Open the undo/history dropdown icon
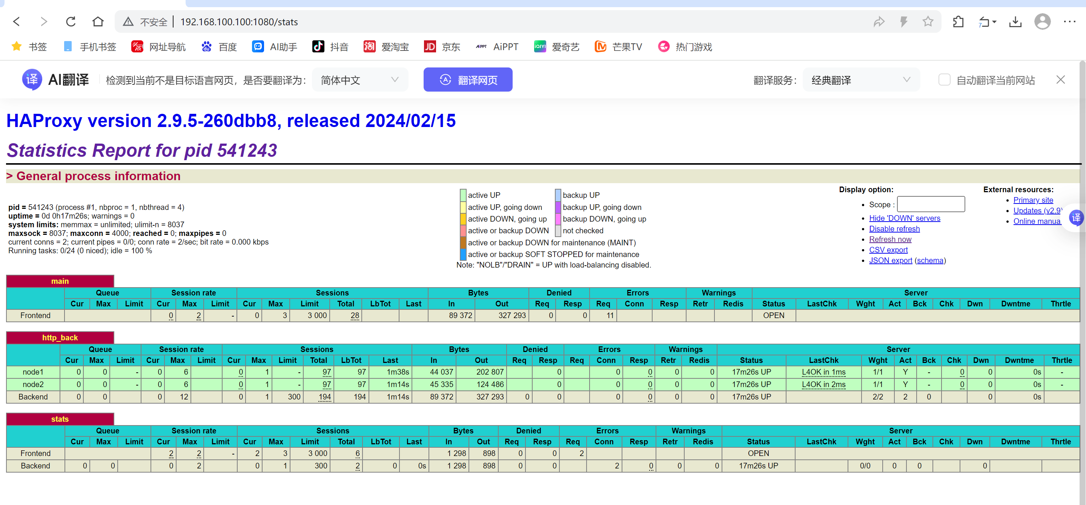The height and width of the screenshot is (505, 1086). pyautogui.click(x=986, y=22)
